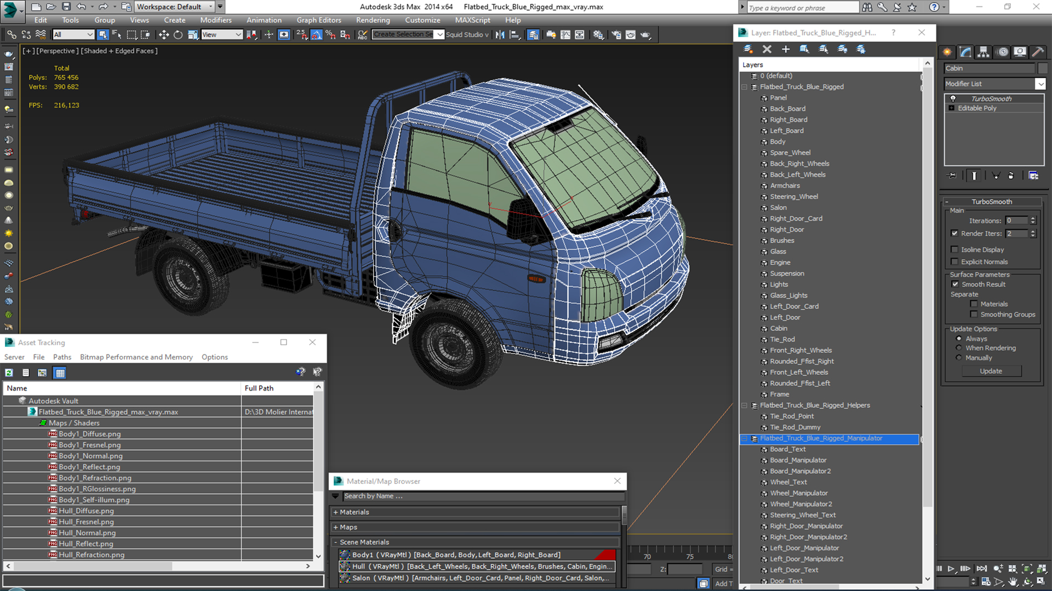Open Create Selection Set dropdown
Screen dimensions: 1052x591
click(439, 34)
